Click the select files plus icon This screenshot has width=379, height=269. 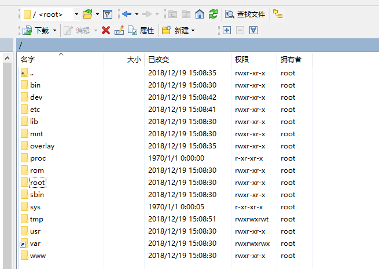click(x=227, y=30)
